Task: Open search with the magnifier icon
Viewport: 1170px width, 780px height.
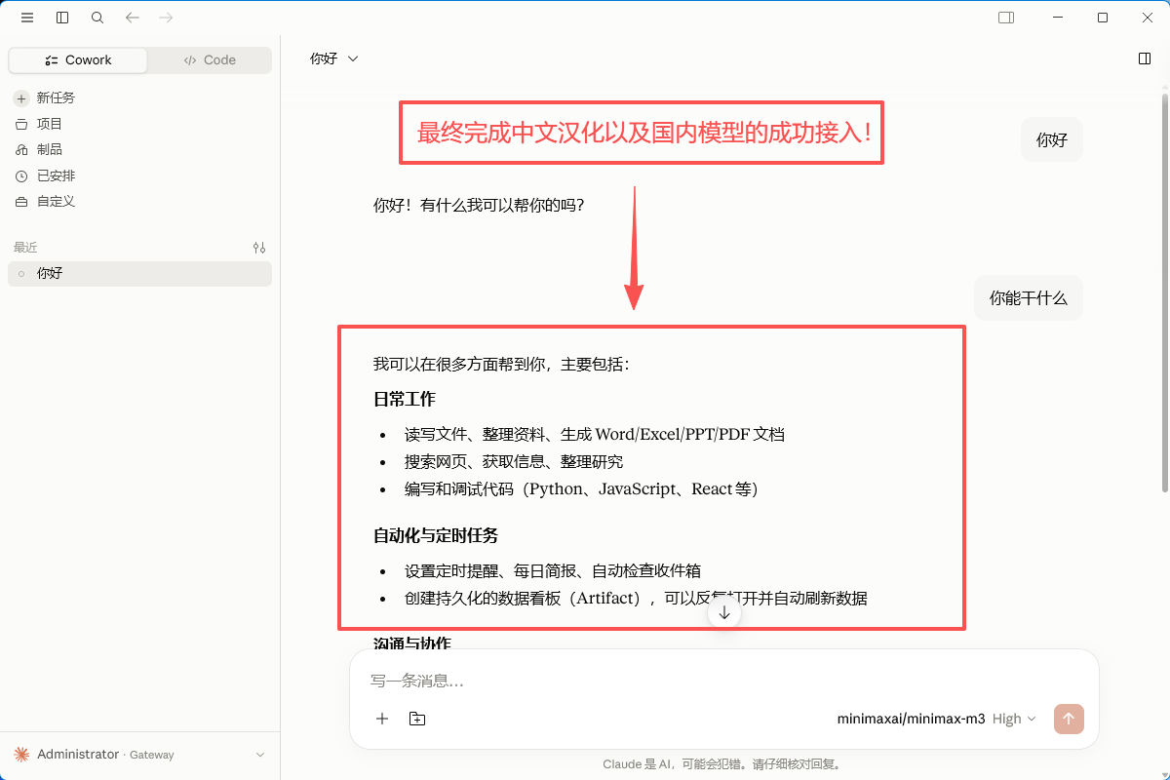Action: click(97, 18)
